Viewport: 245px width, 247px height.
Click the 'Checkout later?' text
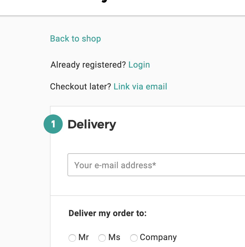[80, 87]
